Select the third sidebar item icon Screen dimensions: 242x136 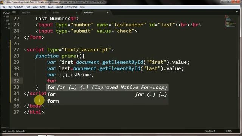[x=9, y=24]
